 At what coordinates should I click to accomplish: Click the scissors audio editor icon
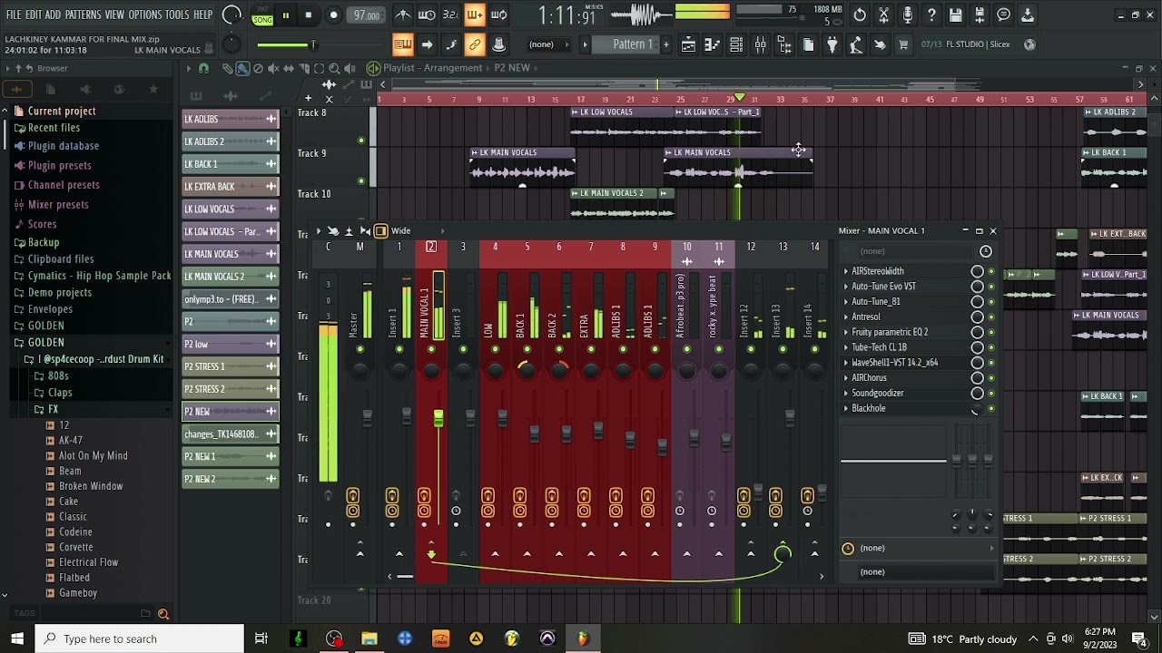coord(883,15)
